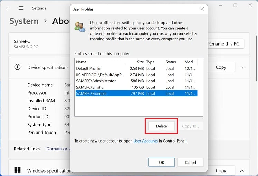Click the Device name label in Settings
The width and height of the screenshot is (258, 176).
pos(40,85)
